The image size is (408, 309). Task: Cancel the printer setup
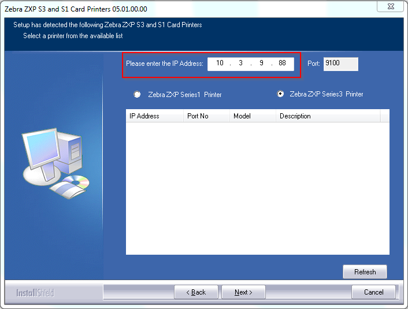click(373, 292)
